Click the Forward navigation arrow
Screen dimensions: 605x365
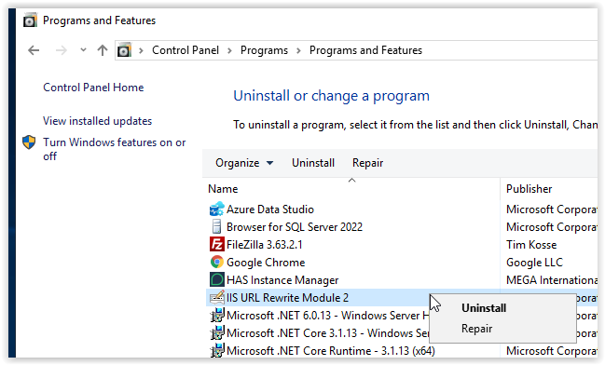(61, 50)
